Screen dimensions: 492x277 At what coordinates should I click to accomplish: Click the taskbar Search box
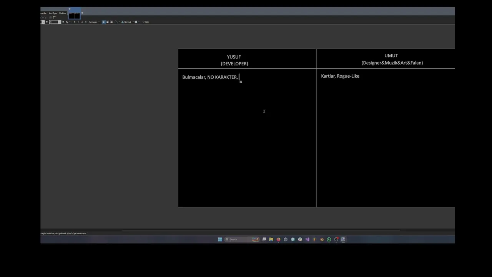pyautogui.click(x=242, y=239)
